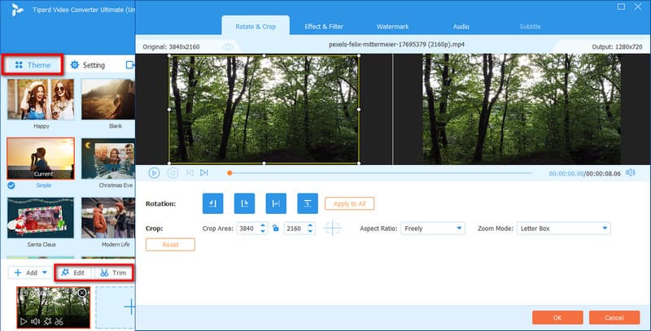Viewport: 651px width, 331px height.
Task: Reset the crop settings
Action: [170, 244]
